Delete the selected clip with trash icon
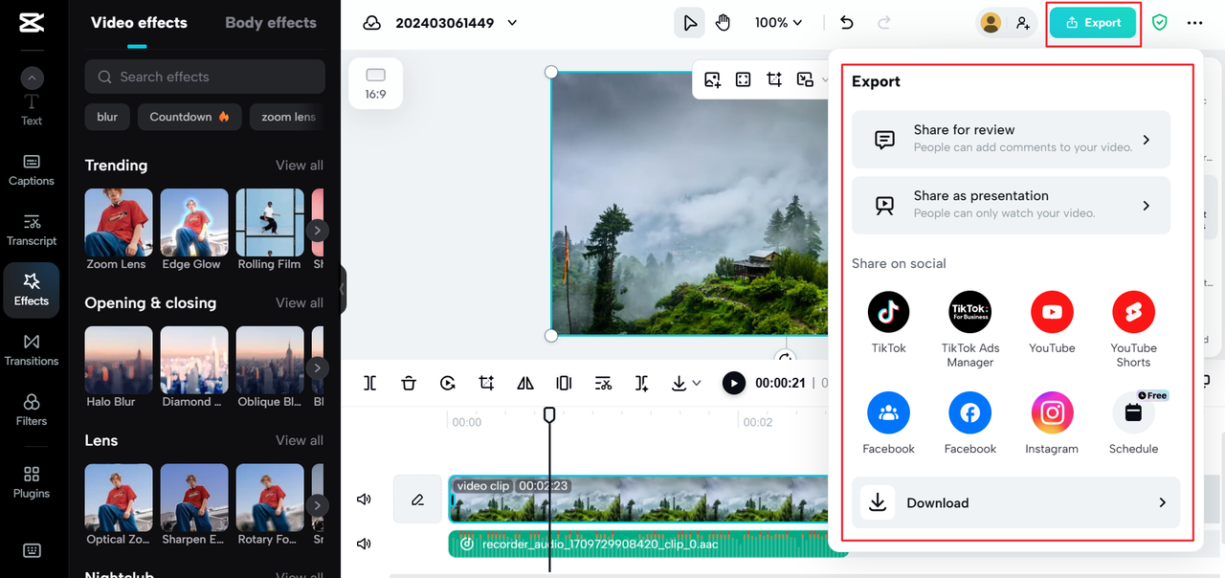This screenshot has height=578, width=1225. [409, 383]
